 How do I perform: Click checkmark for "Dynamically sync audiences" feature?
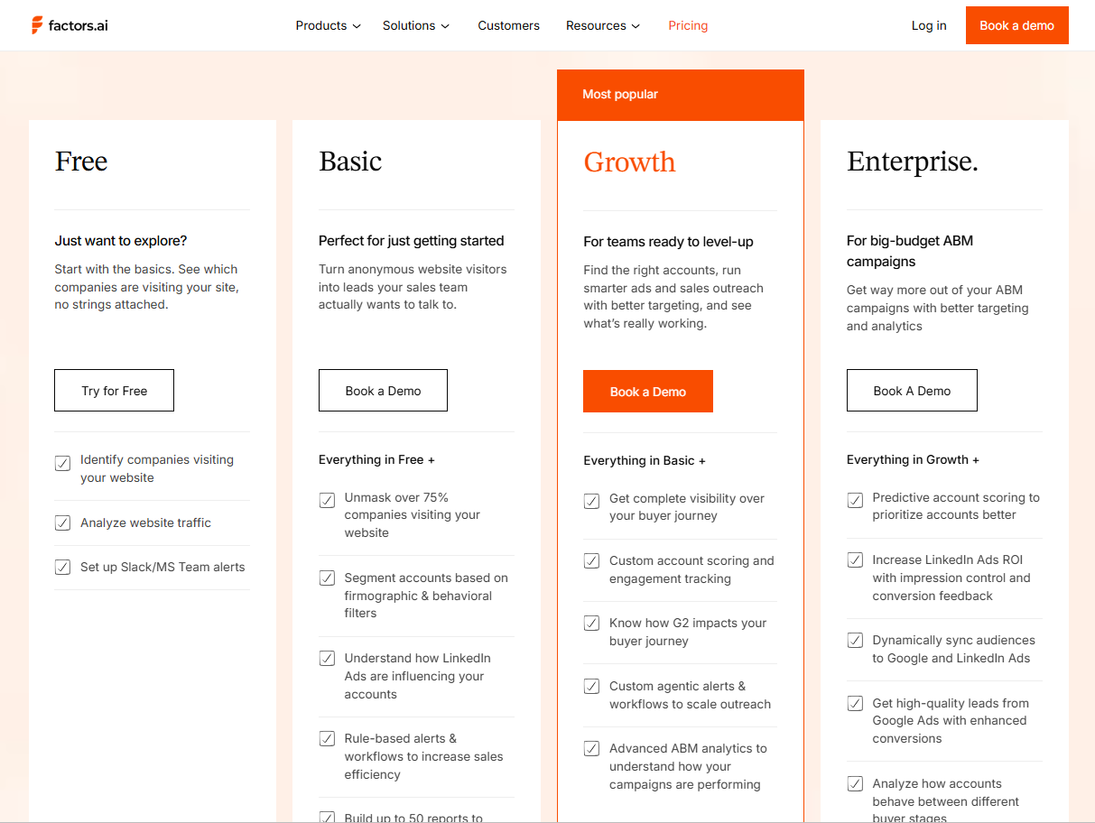[x=855, y=640]
